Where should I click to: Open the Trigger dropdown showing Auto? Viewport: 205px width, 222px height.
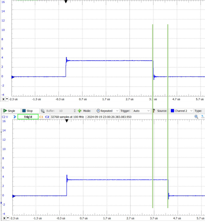pos(141,111)
